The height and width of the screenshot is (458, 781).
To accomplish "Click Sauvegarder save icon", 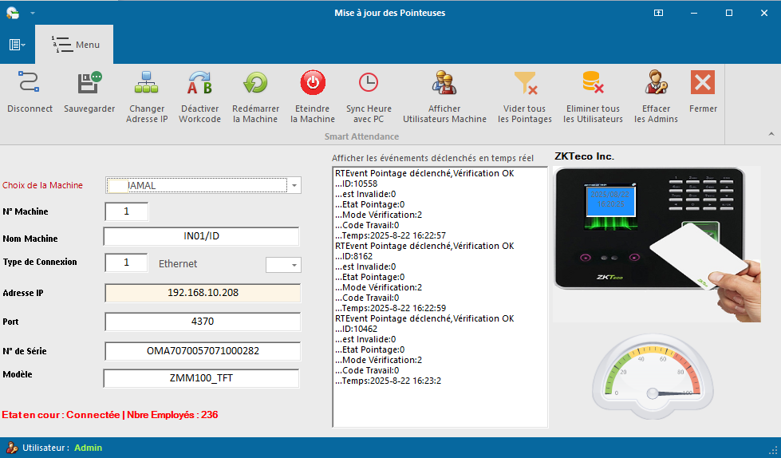I will (89, 83).
